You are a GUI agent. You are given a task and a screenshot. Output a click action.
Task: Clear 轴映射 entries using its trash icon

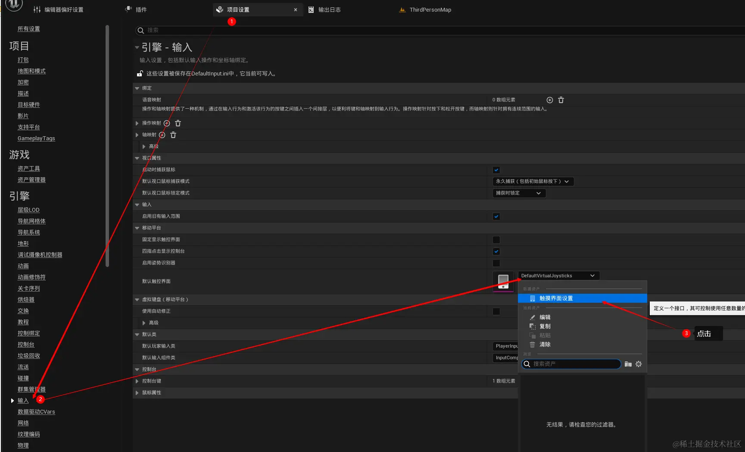coord(173,135)
